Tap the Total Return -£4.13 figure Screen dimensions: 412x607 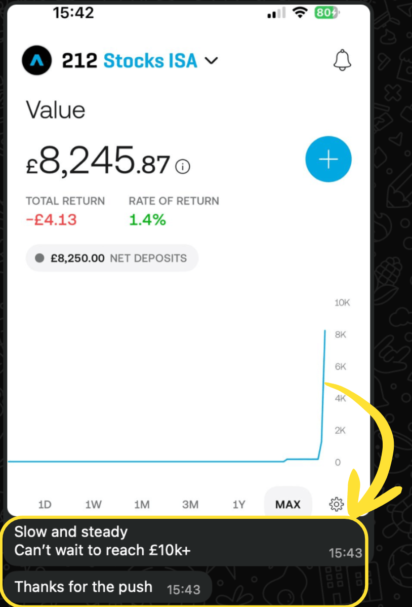pos(52,220)
